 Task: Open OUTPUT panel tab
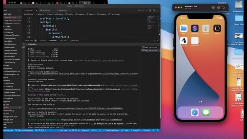click(x=43, y=41)
